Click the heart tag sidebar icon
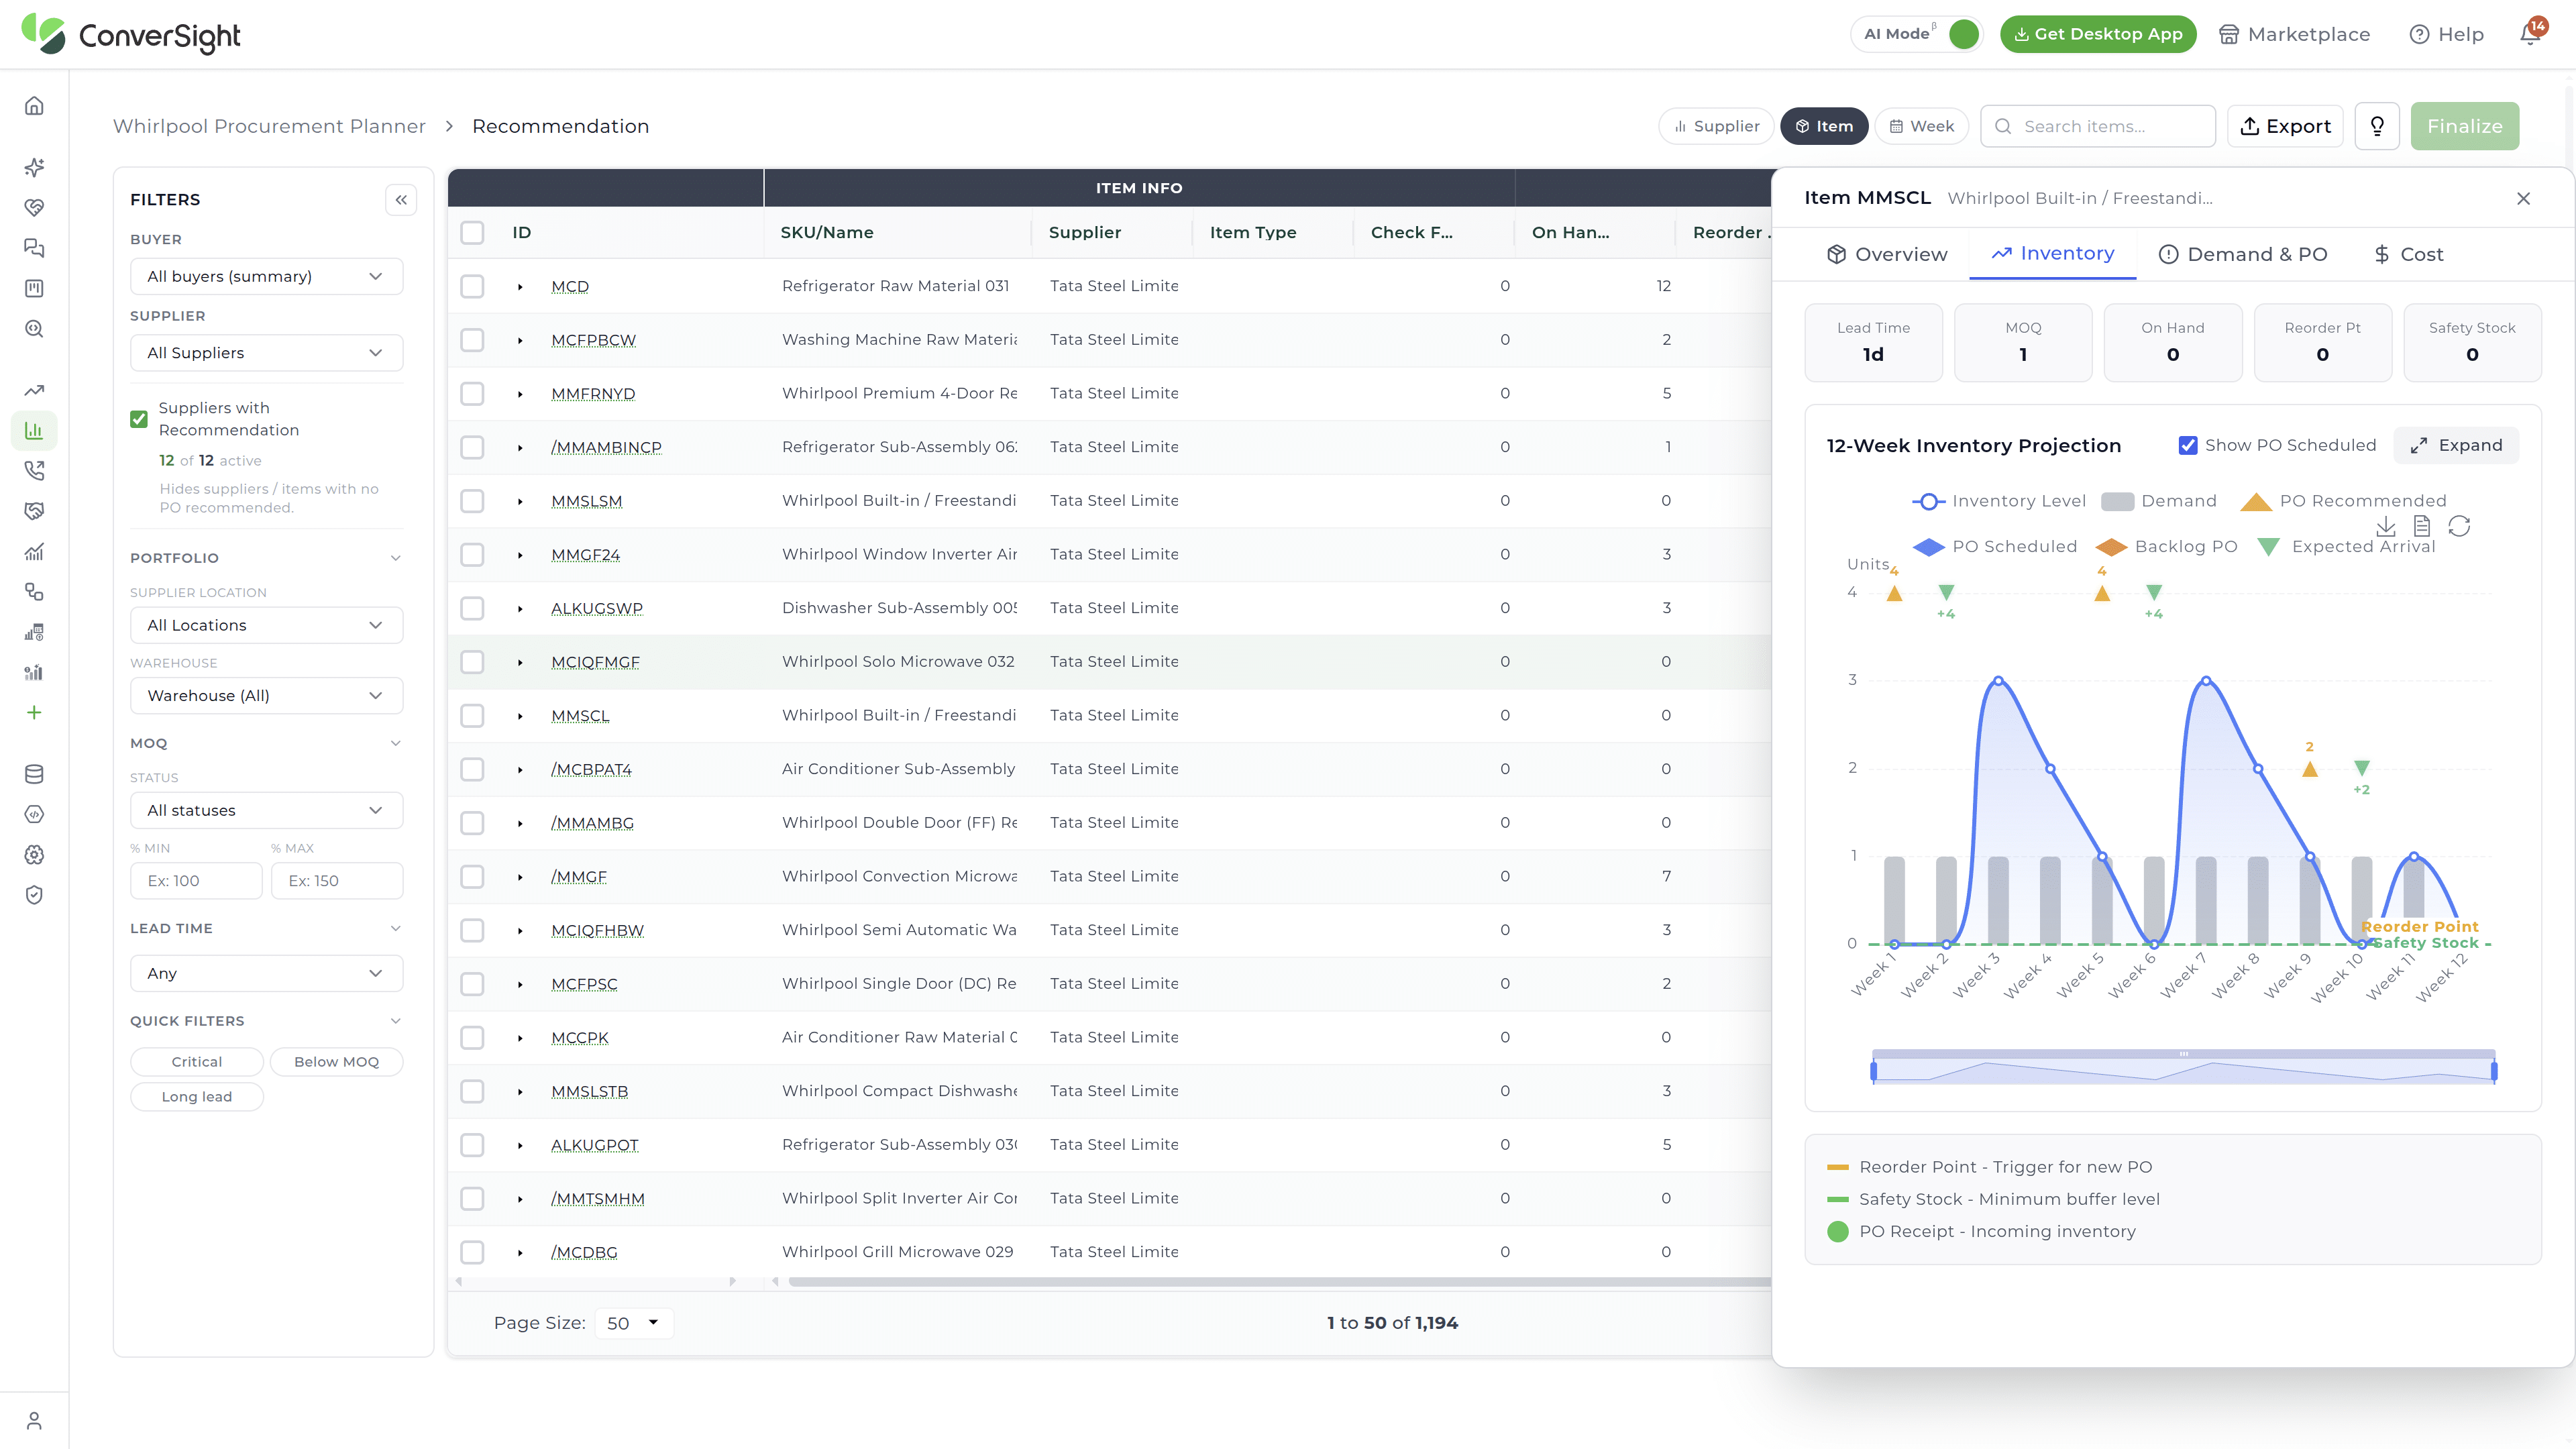 coord(34,207)
